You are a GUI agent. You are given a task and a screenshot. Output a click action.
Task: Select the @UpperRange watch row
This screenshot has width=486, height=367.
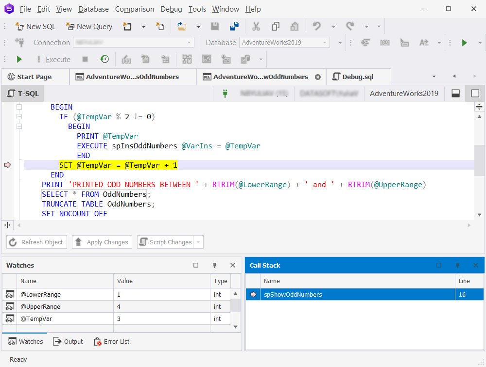click(x=117, y=307)
